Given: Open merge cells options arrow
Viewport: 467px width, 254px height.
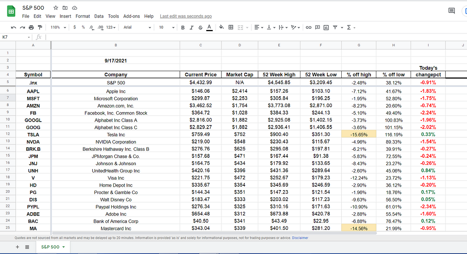Looking at the screenshot, I should pos(247,28).
